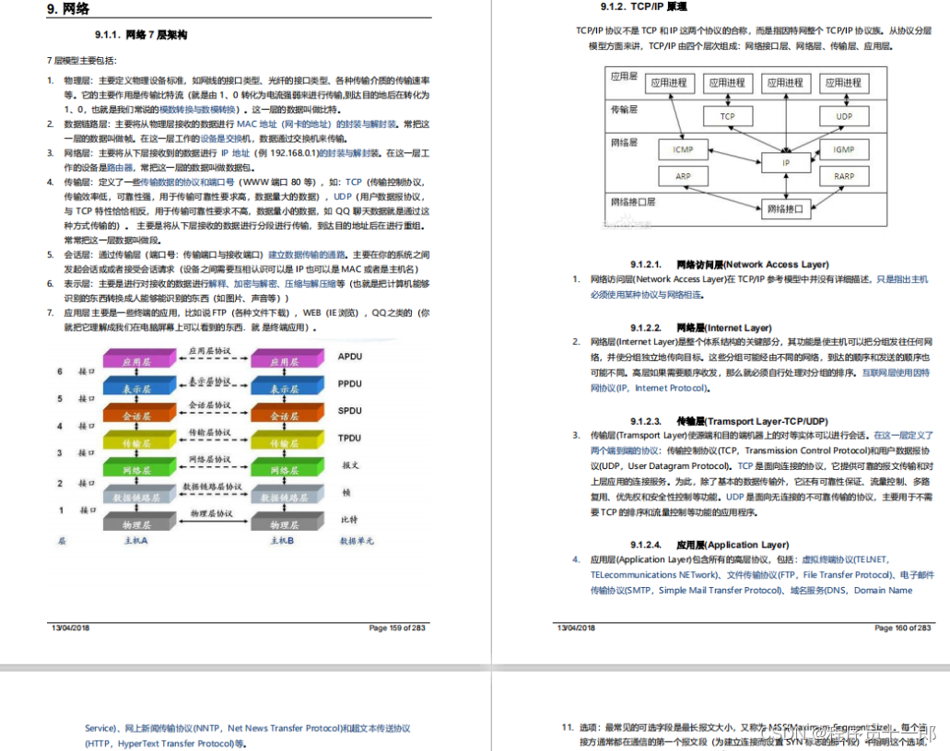This screenshot has height=751, width=950.
Task: Click the chapter heading "9. 网络"
Action: tap(68, 8)
